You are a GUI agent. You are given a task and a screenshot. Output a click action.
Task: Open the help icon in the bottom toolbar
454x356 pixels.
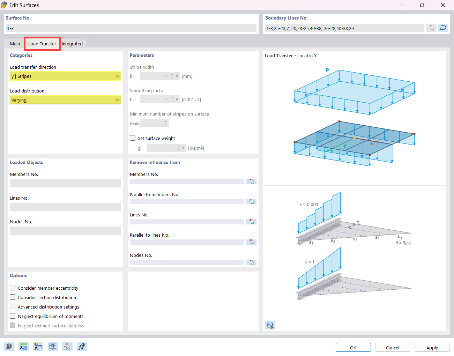click(9, 347)
